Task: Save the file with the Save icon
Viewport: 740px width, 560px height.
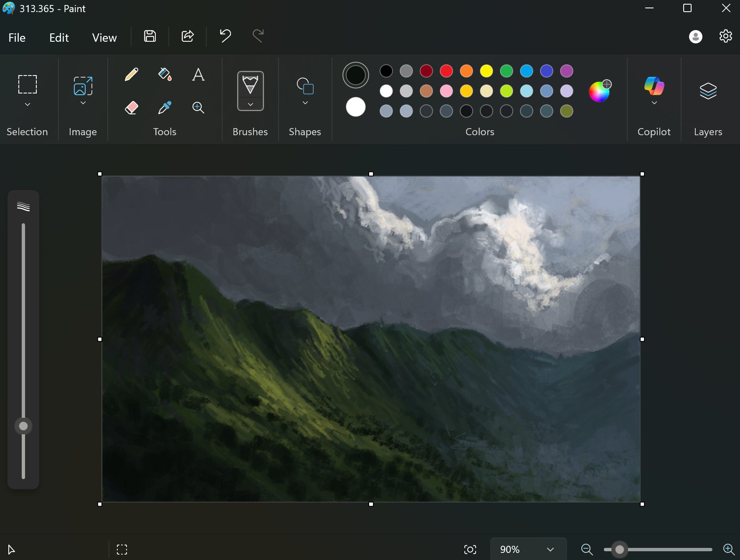Action: click(x=150, y=36)
